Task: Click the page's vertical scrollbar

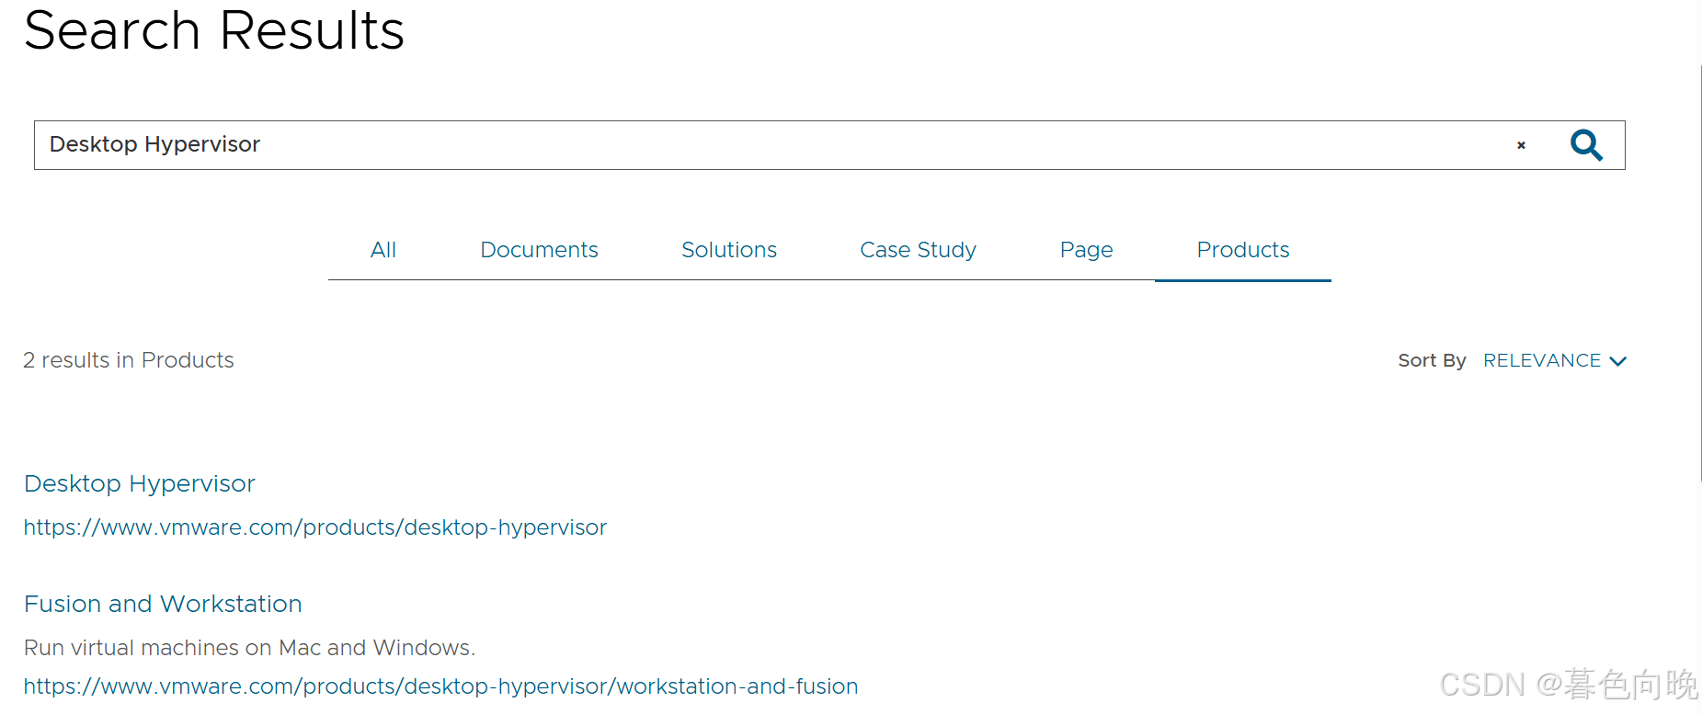Action: [x=1699, y=273]
